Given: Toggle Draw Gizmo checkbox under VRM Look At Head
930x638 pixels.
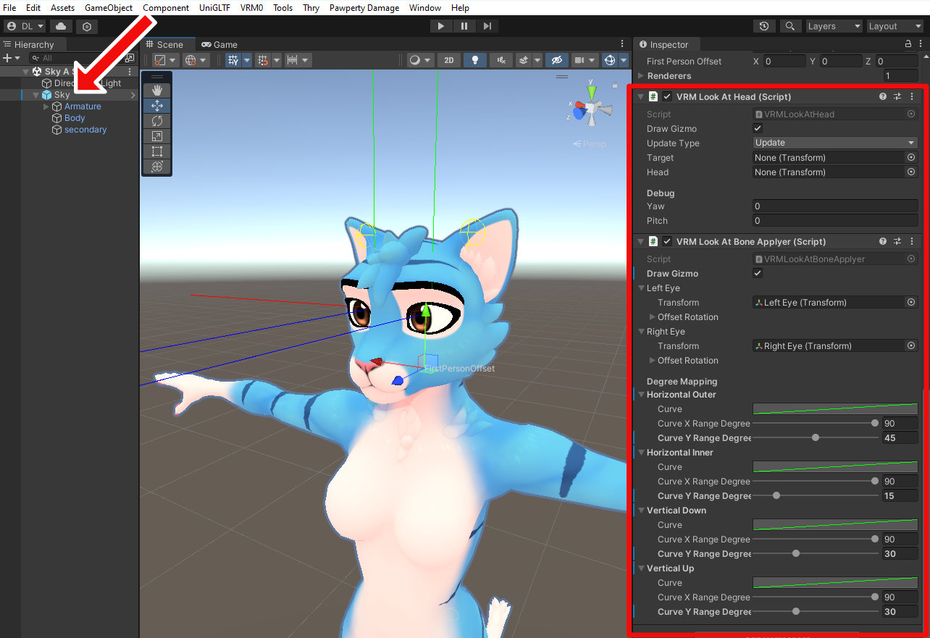Looking at the screenshot, I should (758, 128).
